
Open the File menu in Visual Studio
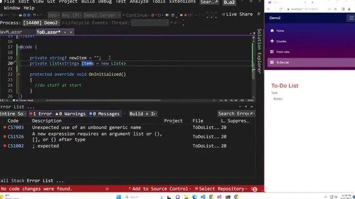pyautogui.click(x=9, y=2)
